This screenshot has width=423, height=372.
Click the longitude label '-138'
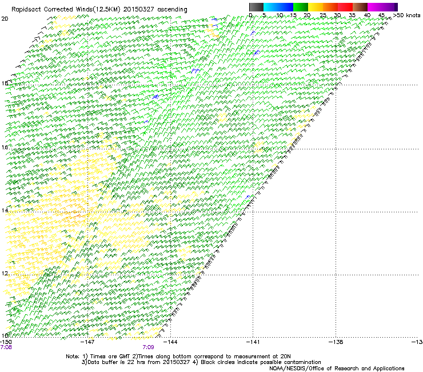[336, 342]
